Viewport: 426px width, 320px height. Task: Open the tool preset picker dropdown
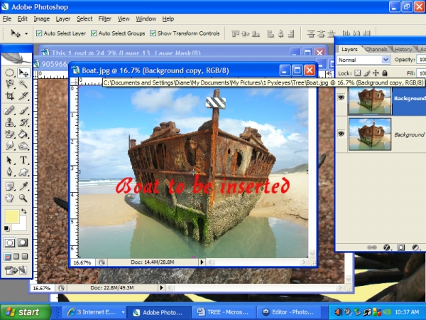point(26,33)
